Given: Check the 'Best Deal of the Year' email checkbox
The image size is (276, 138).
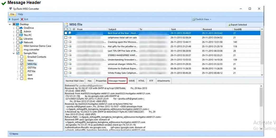Looking at the screenshot, I should click(66, 33).
